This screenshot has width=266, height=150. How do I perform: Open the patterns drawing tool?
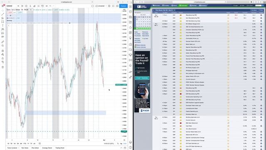pos(2,29)
